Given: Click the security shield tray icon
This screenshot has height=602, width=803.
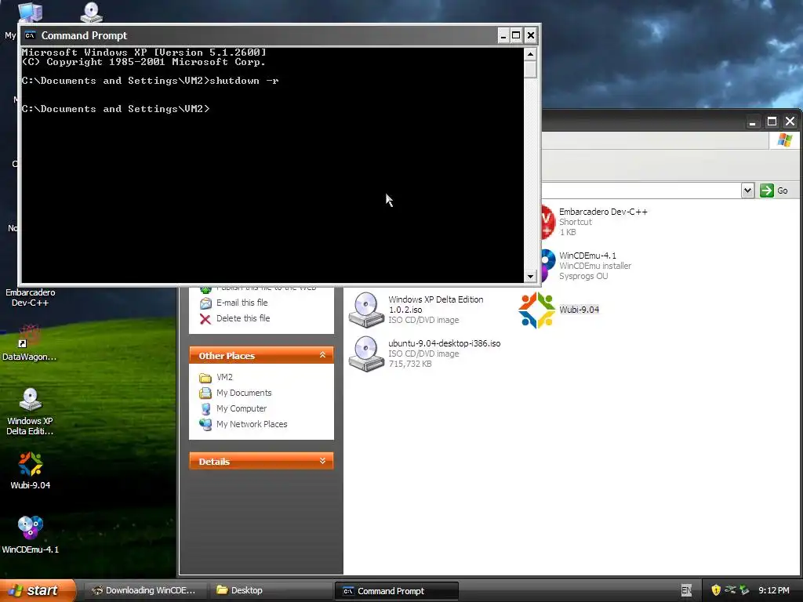Looking at the screenshot, I should tap(716, 590).
